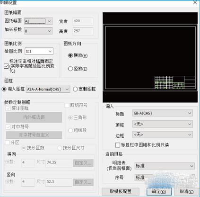Open the 顶框 dropdown

(x=163, y=124)
